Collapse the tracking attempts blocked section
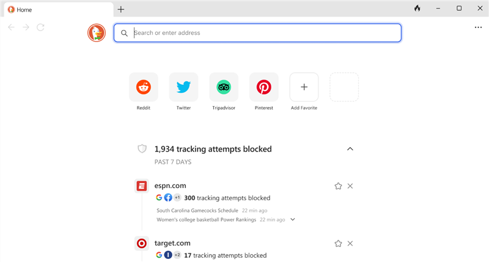 350,148
